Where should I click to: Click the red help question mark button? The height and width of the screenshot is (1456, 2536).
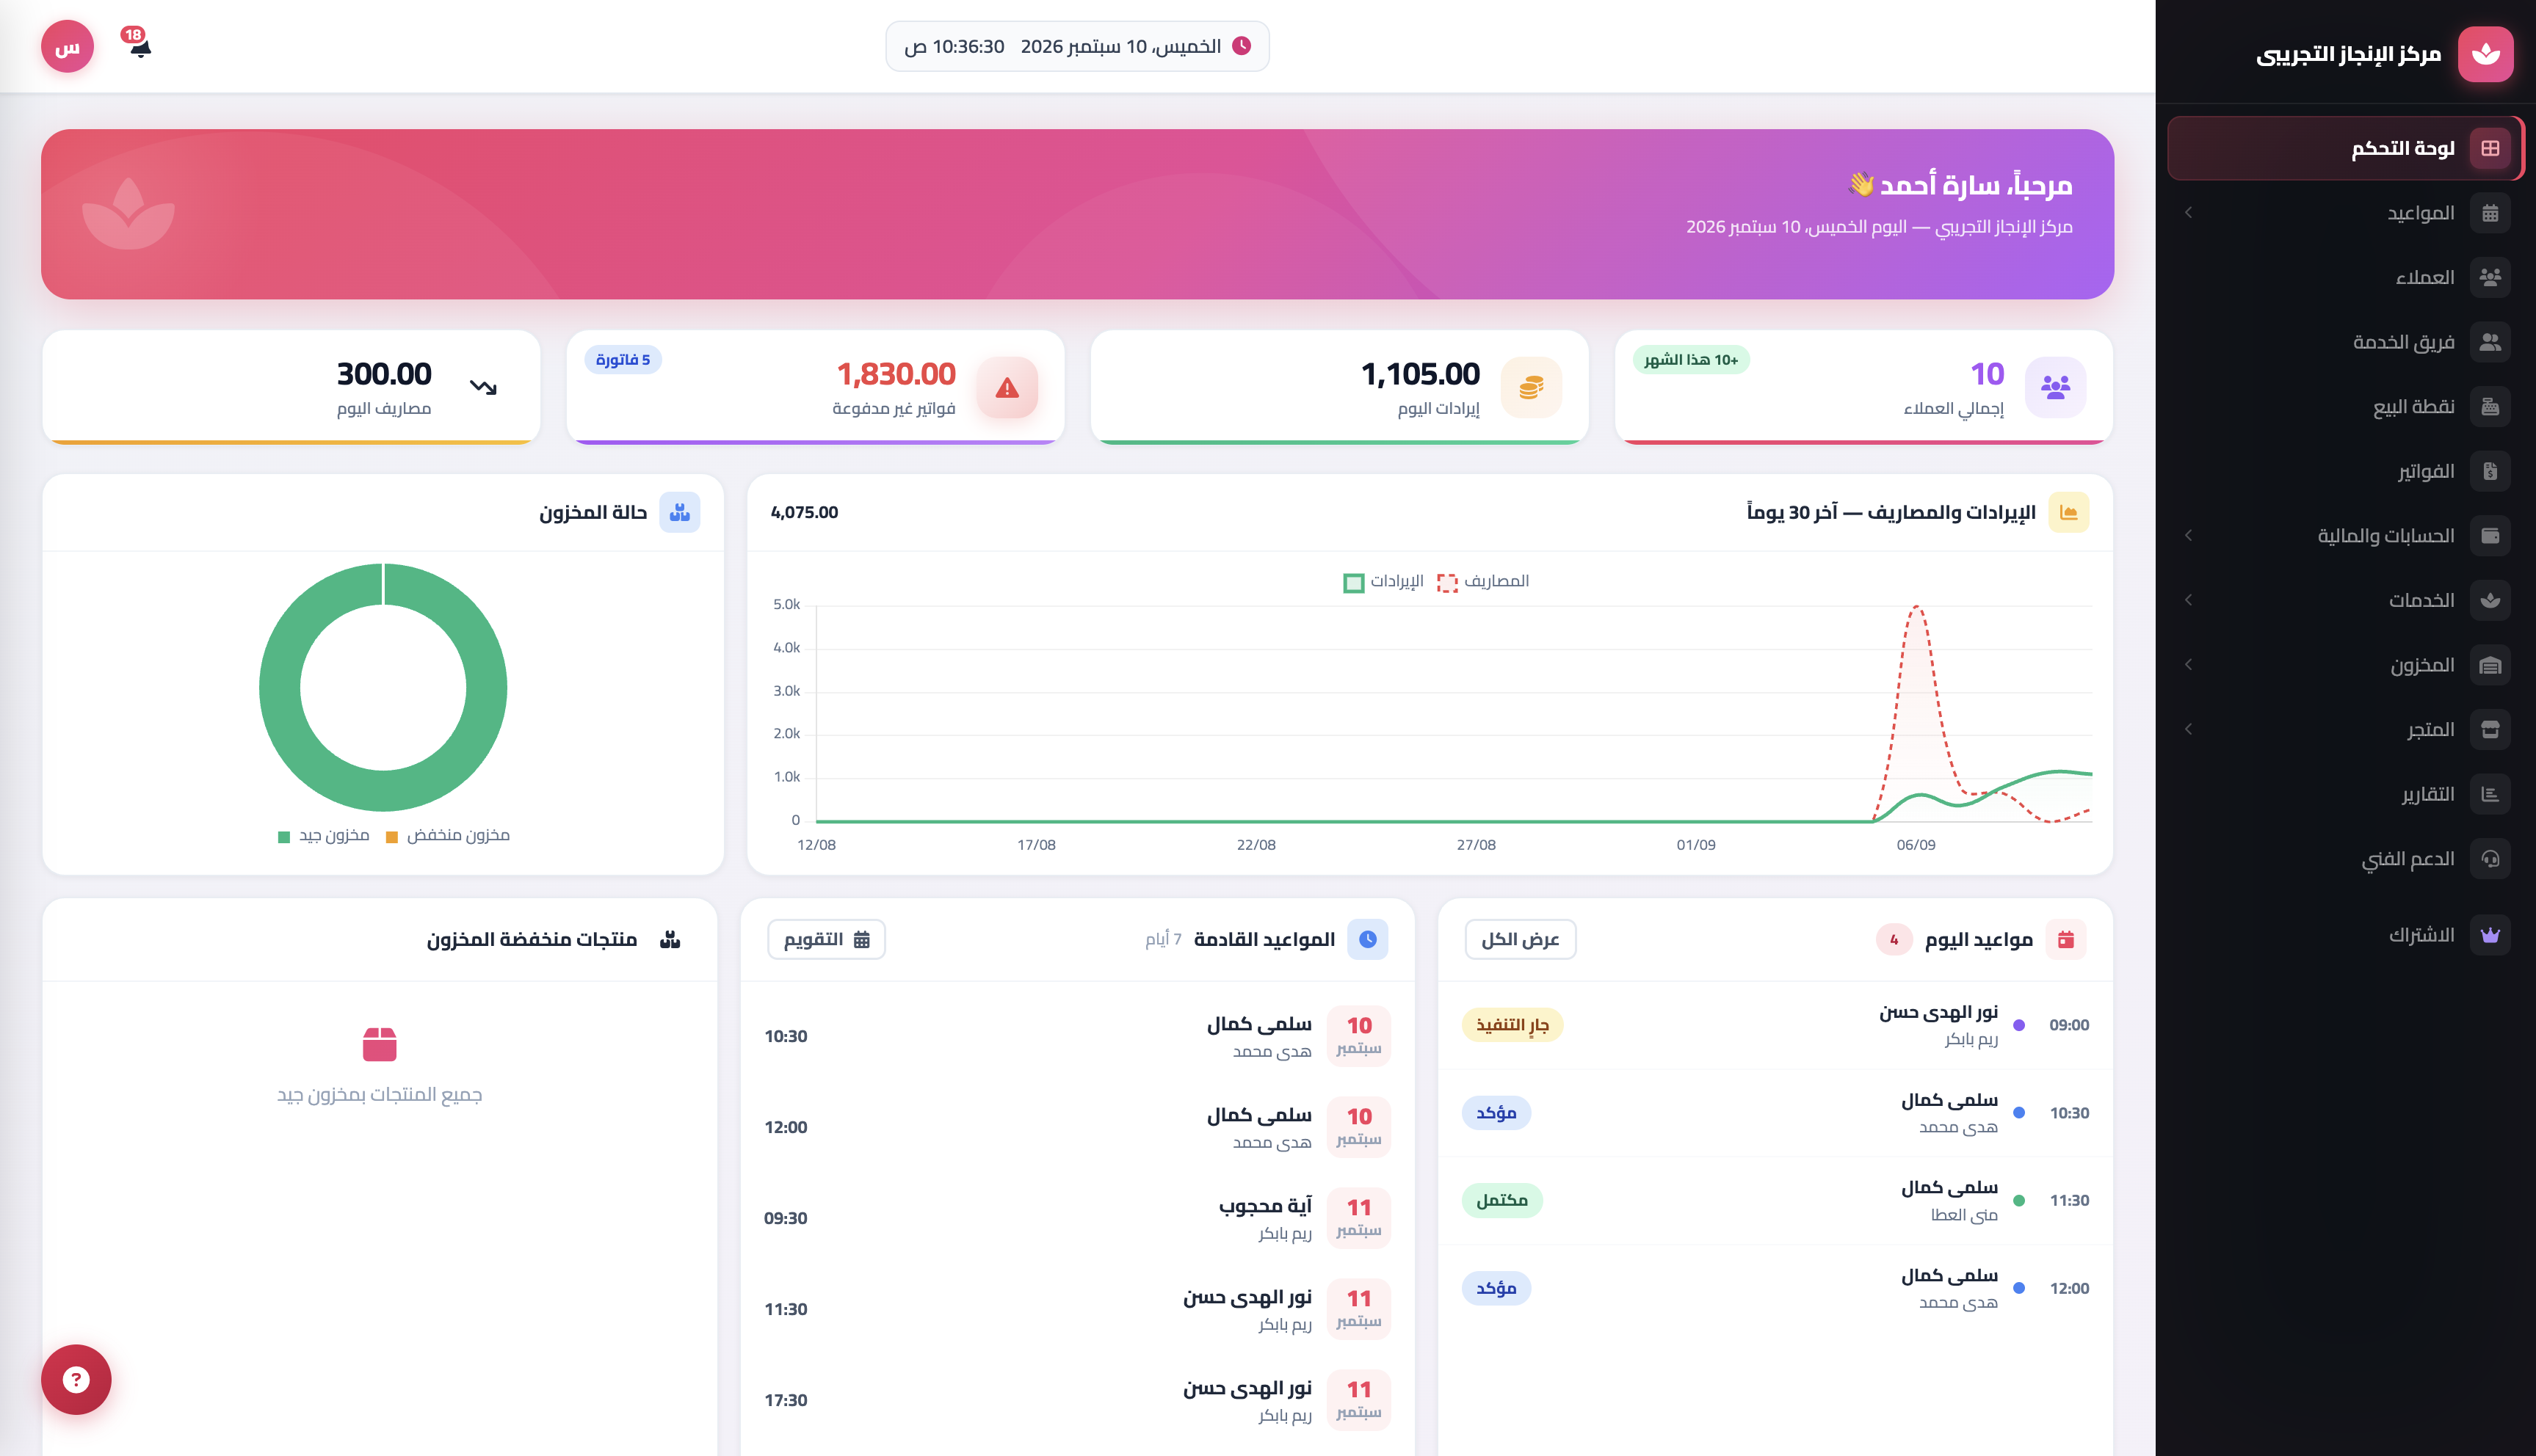(76, 1379)
